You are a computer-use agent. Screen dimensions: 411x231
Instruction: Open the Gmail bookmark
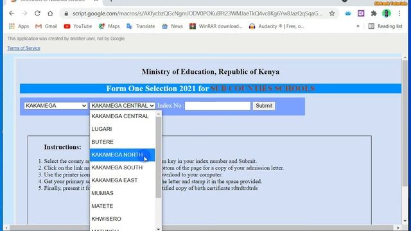[46, 26]
